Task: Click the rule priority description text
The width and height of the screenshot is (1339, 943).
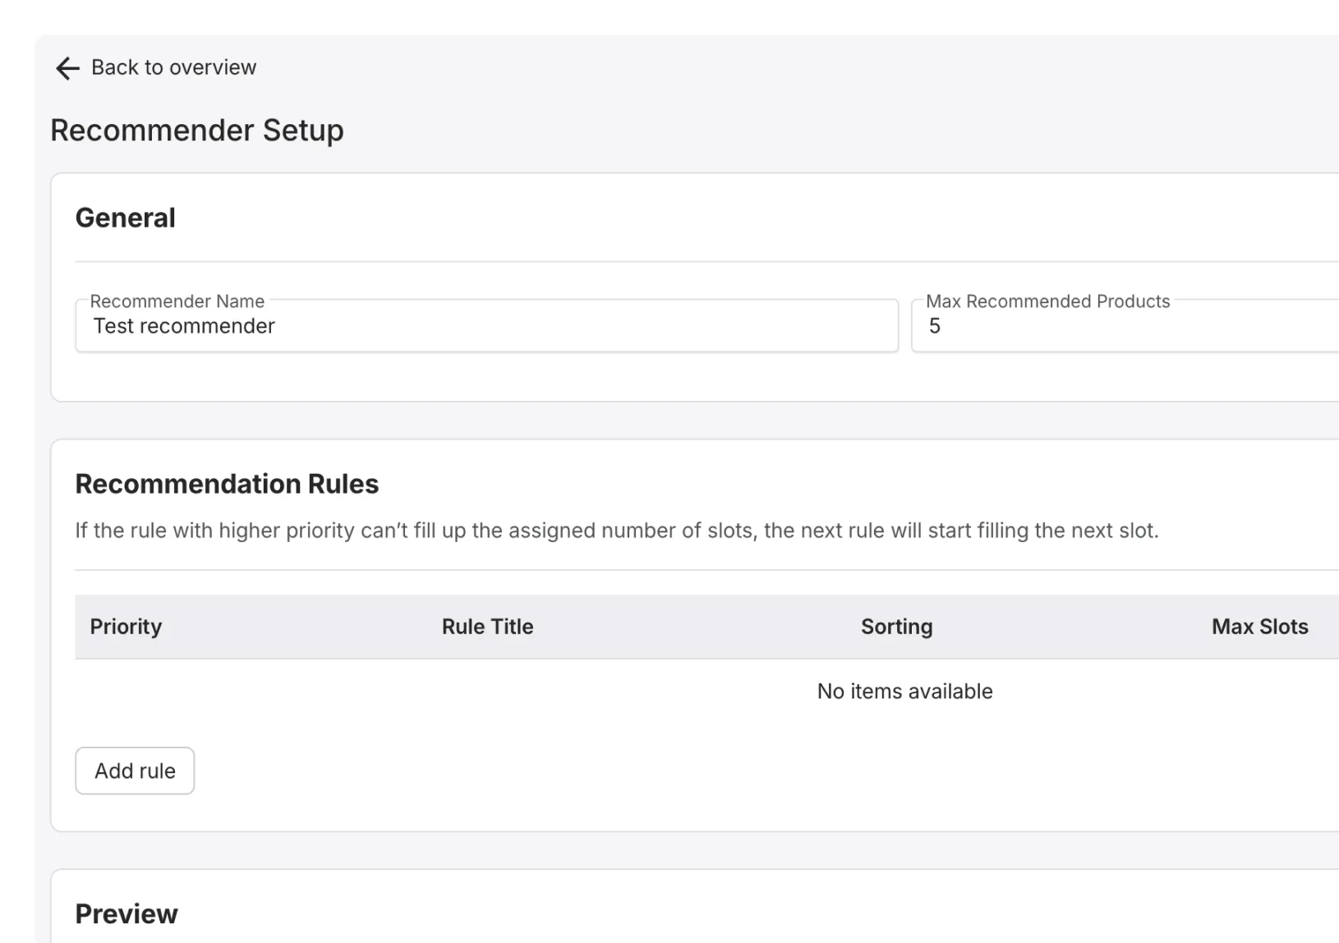Action: 616,531
